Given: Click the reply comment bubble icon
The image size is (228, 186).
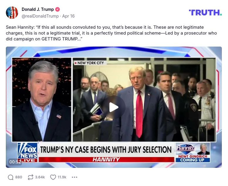Looking at the screenshot, I should tap(11, 177).
